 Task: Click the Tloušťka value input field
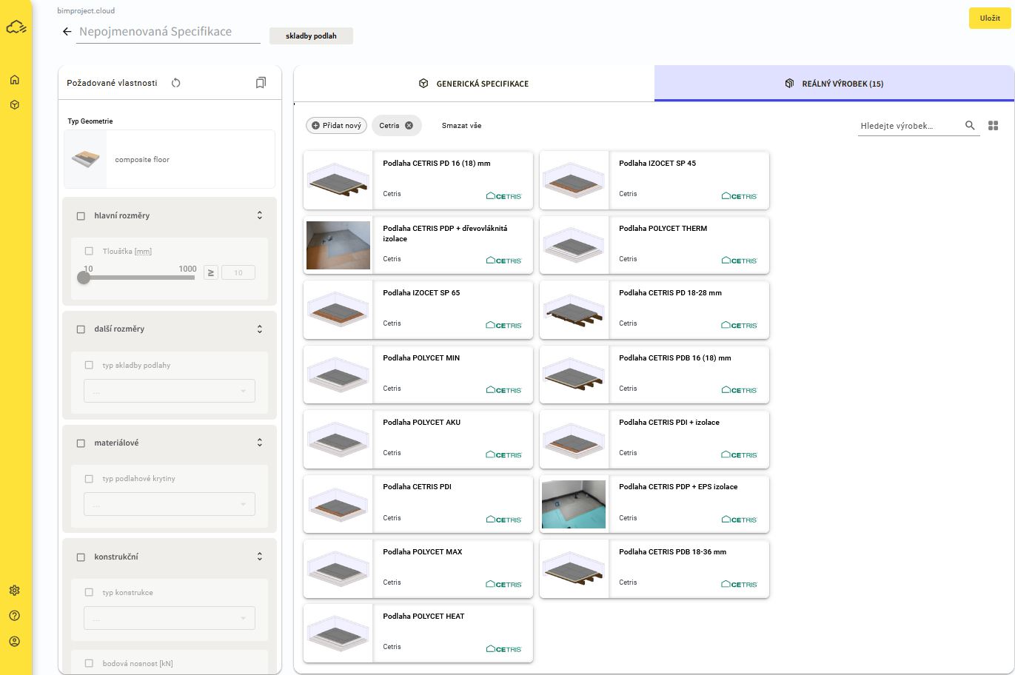click(x=238, y=272)
